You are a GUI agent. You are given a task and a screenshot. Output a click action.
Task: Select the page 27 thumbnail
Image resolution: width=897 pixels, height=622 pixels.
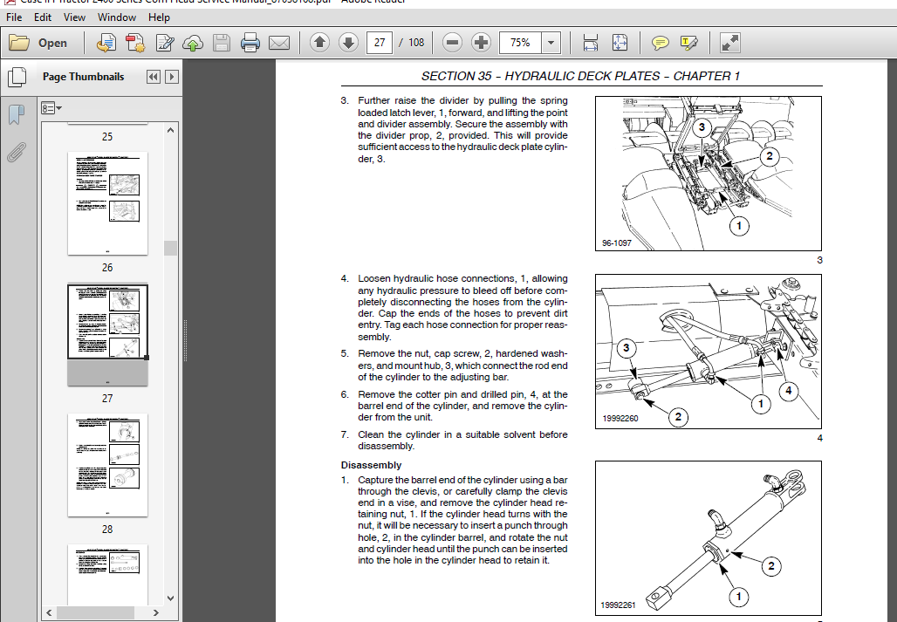point(107,334)
